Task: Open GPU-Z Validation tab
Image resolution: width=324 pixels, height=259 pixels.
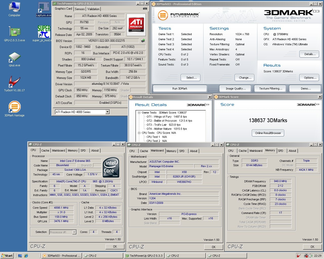Action: pos(93,9)
